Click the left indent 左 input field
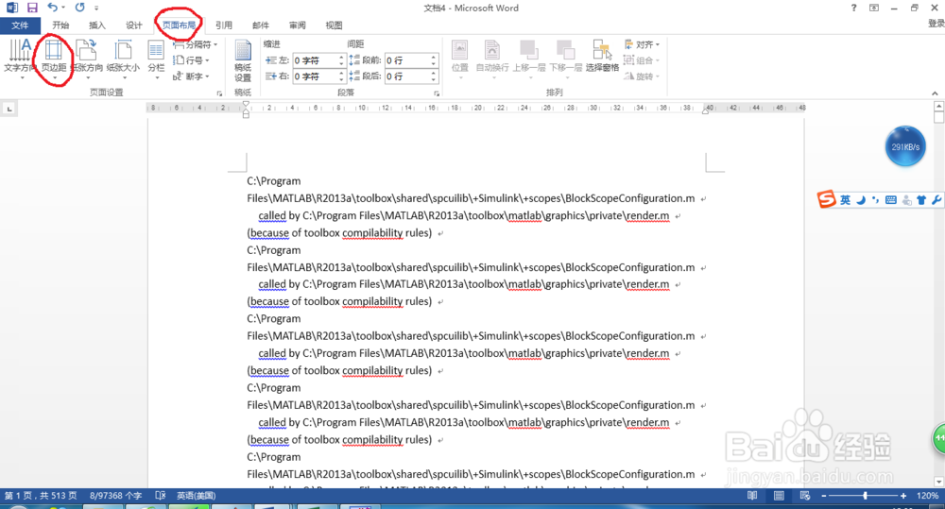Screen dimensions: 945x509 click(318, 60)
